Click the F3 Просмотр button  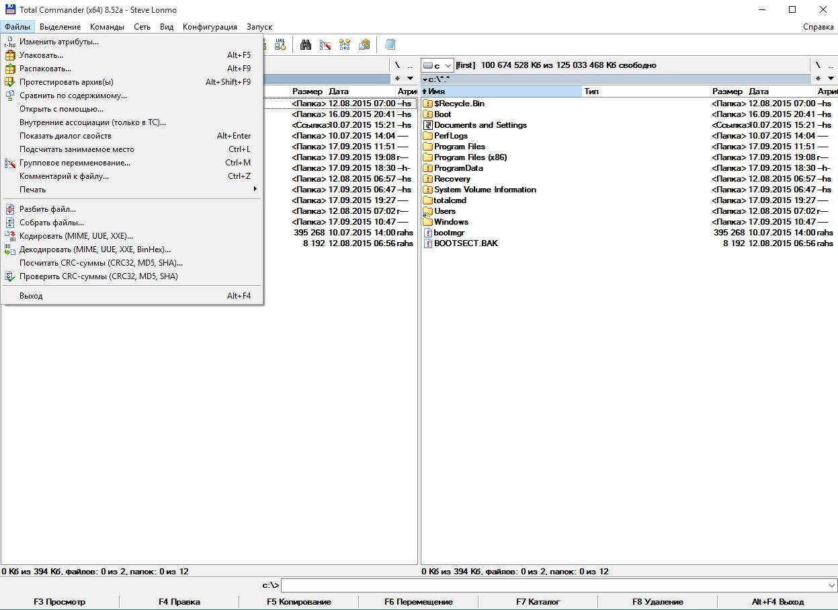coord(60,602)
